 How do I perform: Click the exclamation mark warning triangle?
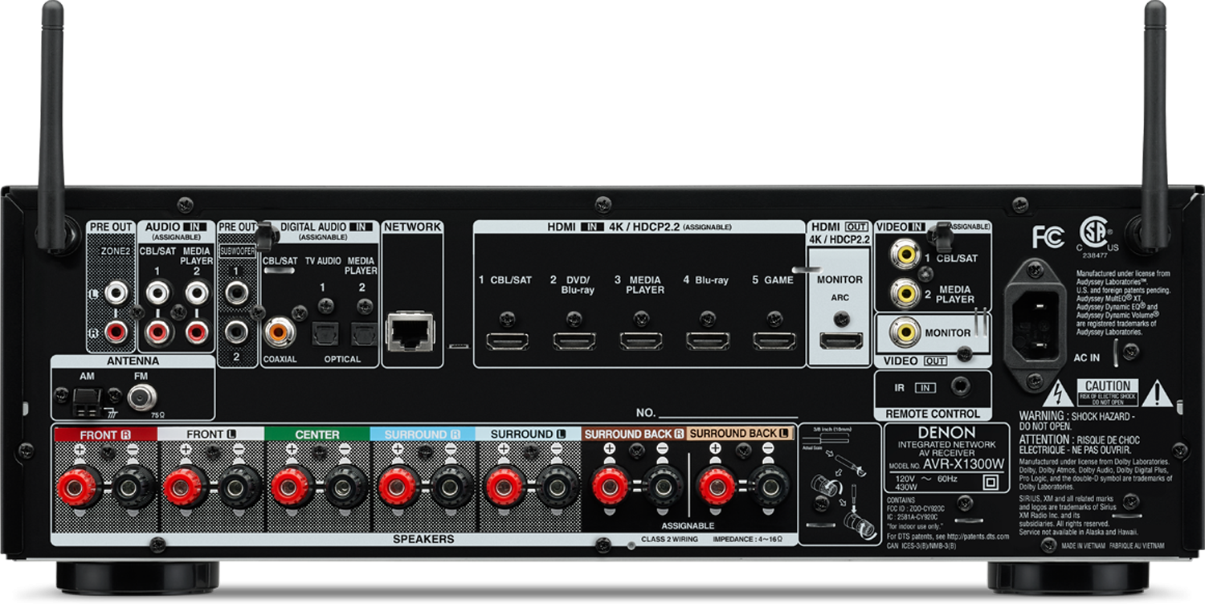1158,393
